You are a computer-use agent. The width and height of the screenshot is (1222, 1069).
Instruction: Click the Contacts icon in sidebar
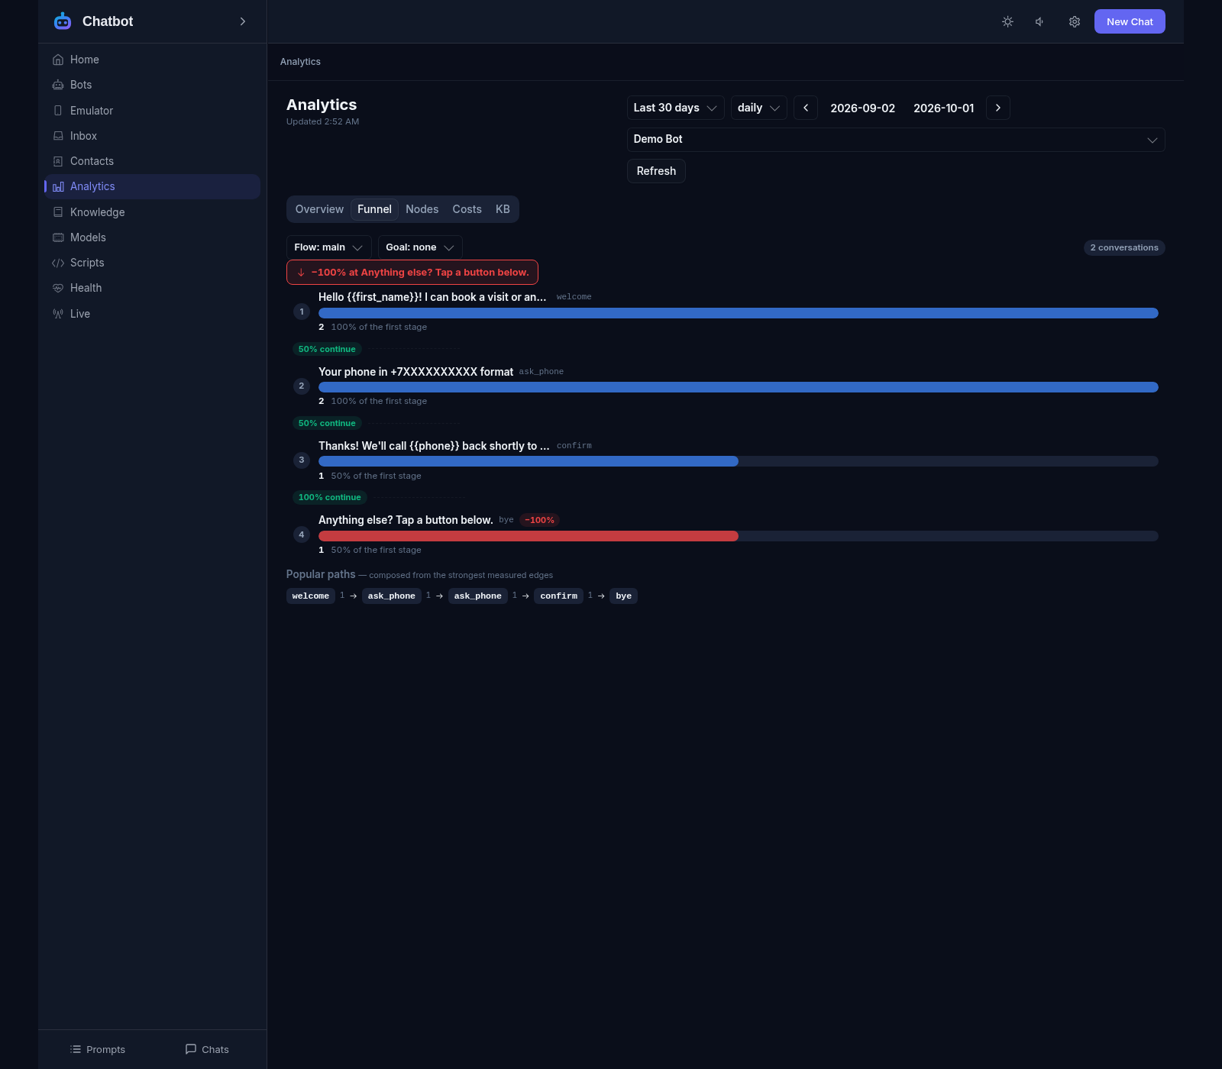pyautogui.click(x=58, y=161)
